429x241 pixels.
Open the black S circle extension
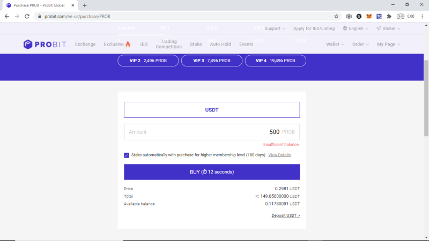(x=359, y=17)
